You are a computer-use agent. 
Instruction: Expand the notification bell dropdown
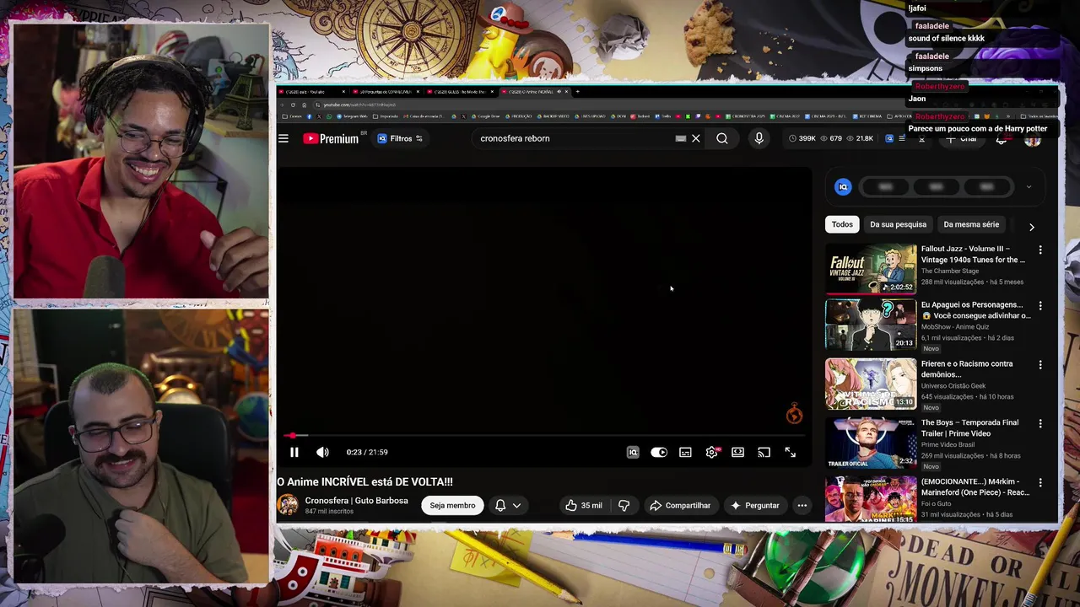(x=508, y=505)
